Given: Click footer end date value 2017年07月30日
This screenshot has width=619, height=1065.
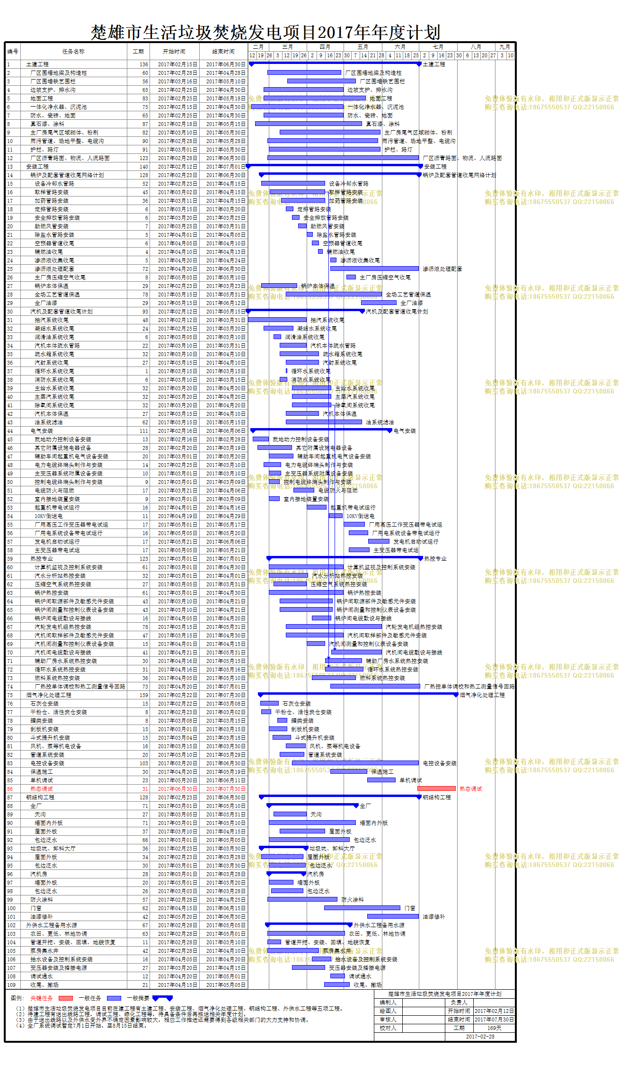Looking at the screenshot, I should 494,1020.
